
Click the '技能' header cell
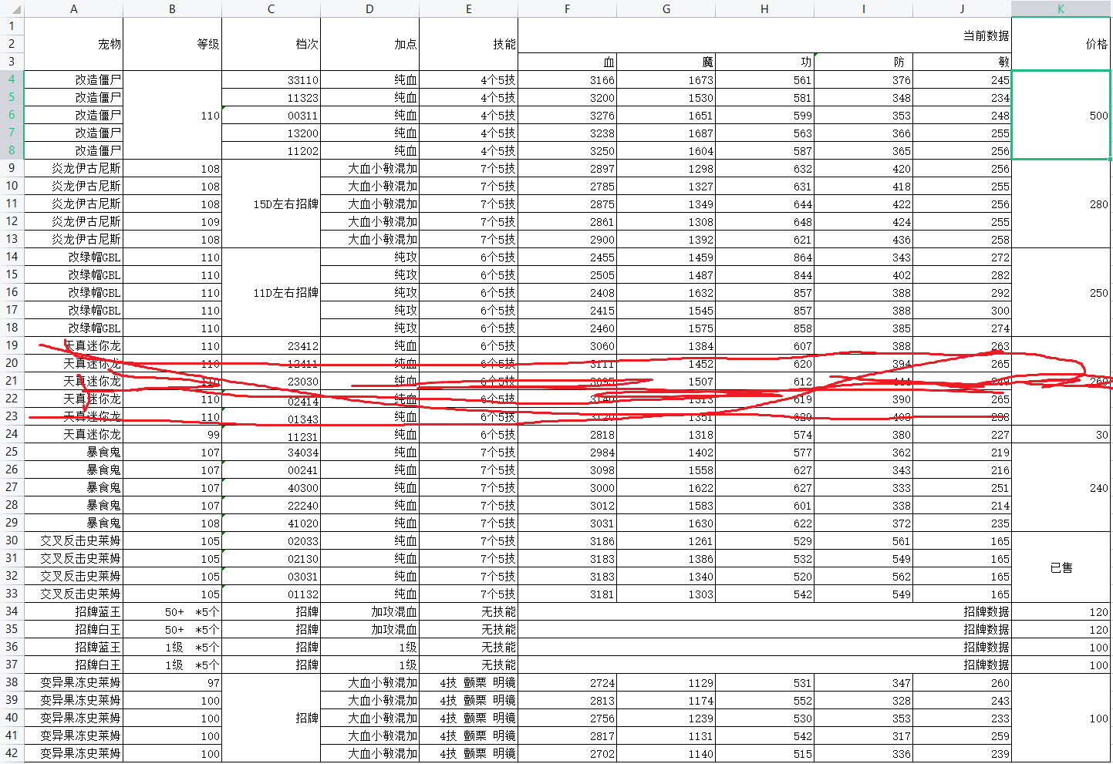click(x=468, y=44)
